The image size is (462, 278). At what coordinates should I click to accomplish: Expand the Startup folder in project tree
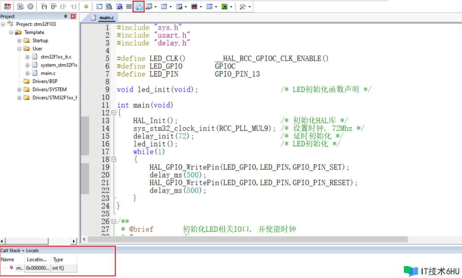click(19, 41)
